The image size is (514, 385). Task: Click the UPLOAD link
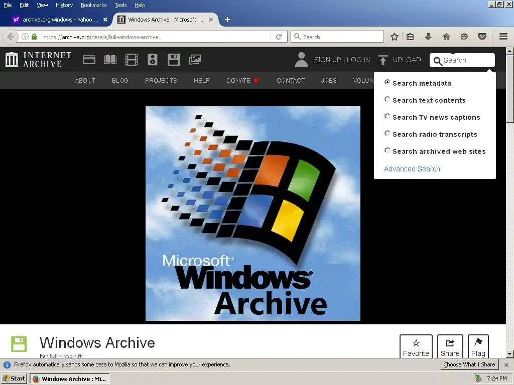coord(407,60)
